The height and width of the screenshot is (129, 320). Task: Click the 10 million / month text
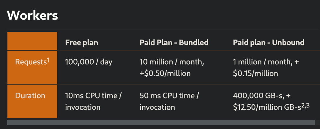click(x=172, y=62)
